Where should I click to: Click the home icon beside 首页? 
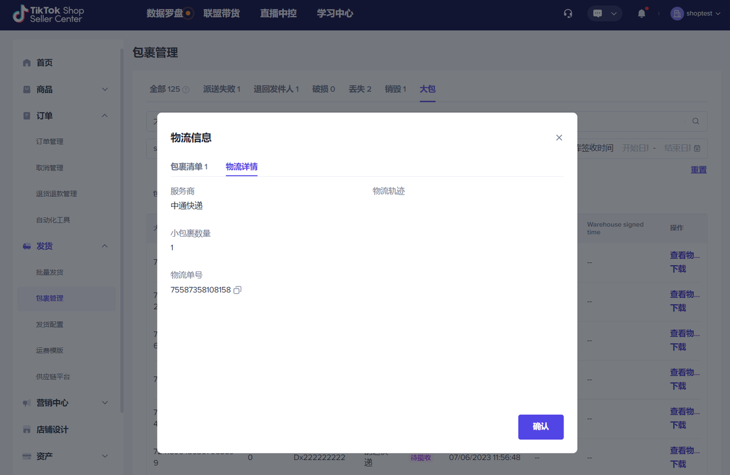27,63
